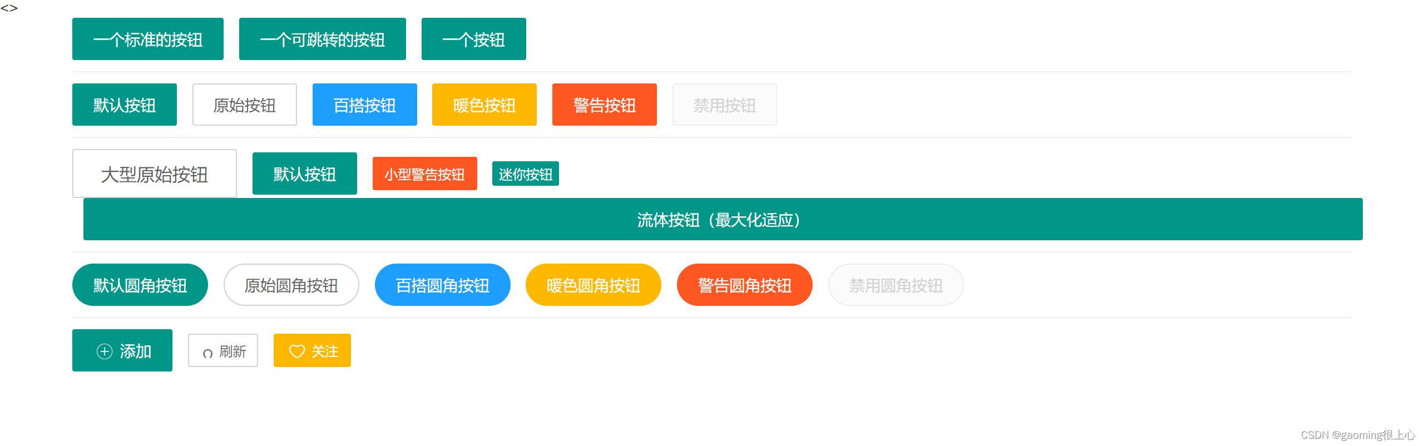Click the 一个按钮 button
Viewport: 1424px width, 446px height.
(473, 39)
